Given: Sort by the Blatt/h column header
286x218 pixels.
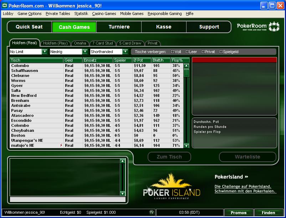Looking at the screenshot, I should [x=161, y=60].
